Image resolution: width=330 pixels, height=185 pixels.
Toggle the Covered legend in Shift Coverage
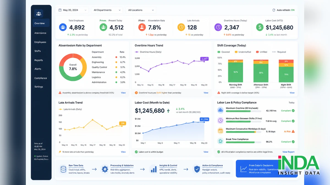[x=224, y=52]
